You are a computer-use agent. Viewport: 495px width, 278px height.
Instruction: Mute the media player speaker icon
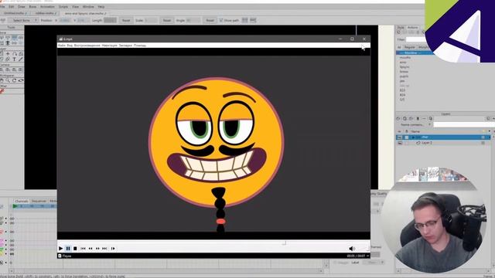(x=352, y=249)
